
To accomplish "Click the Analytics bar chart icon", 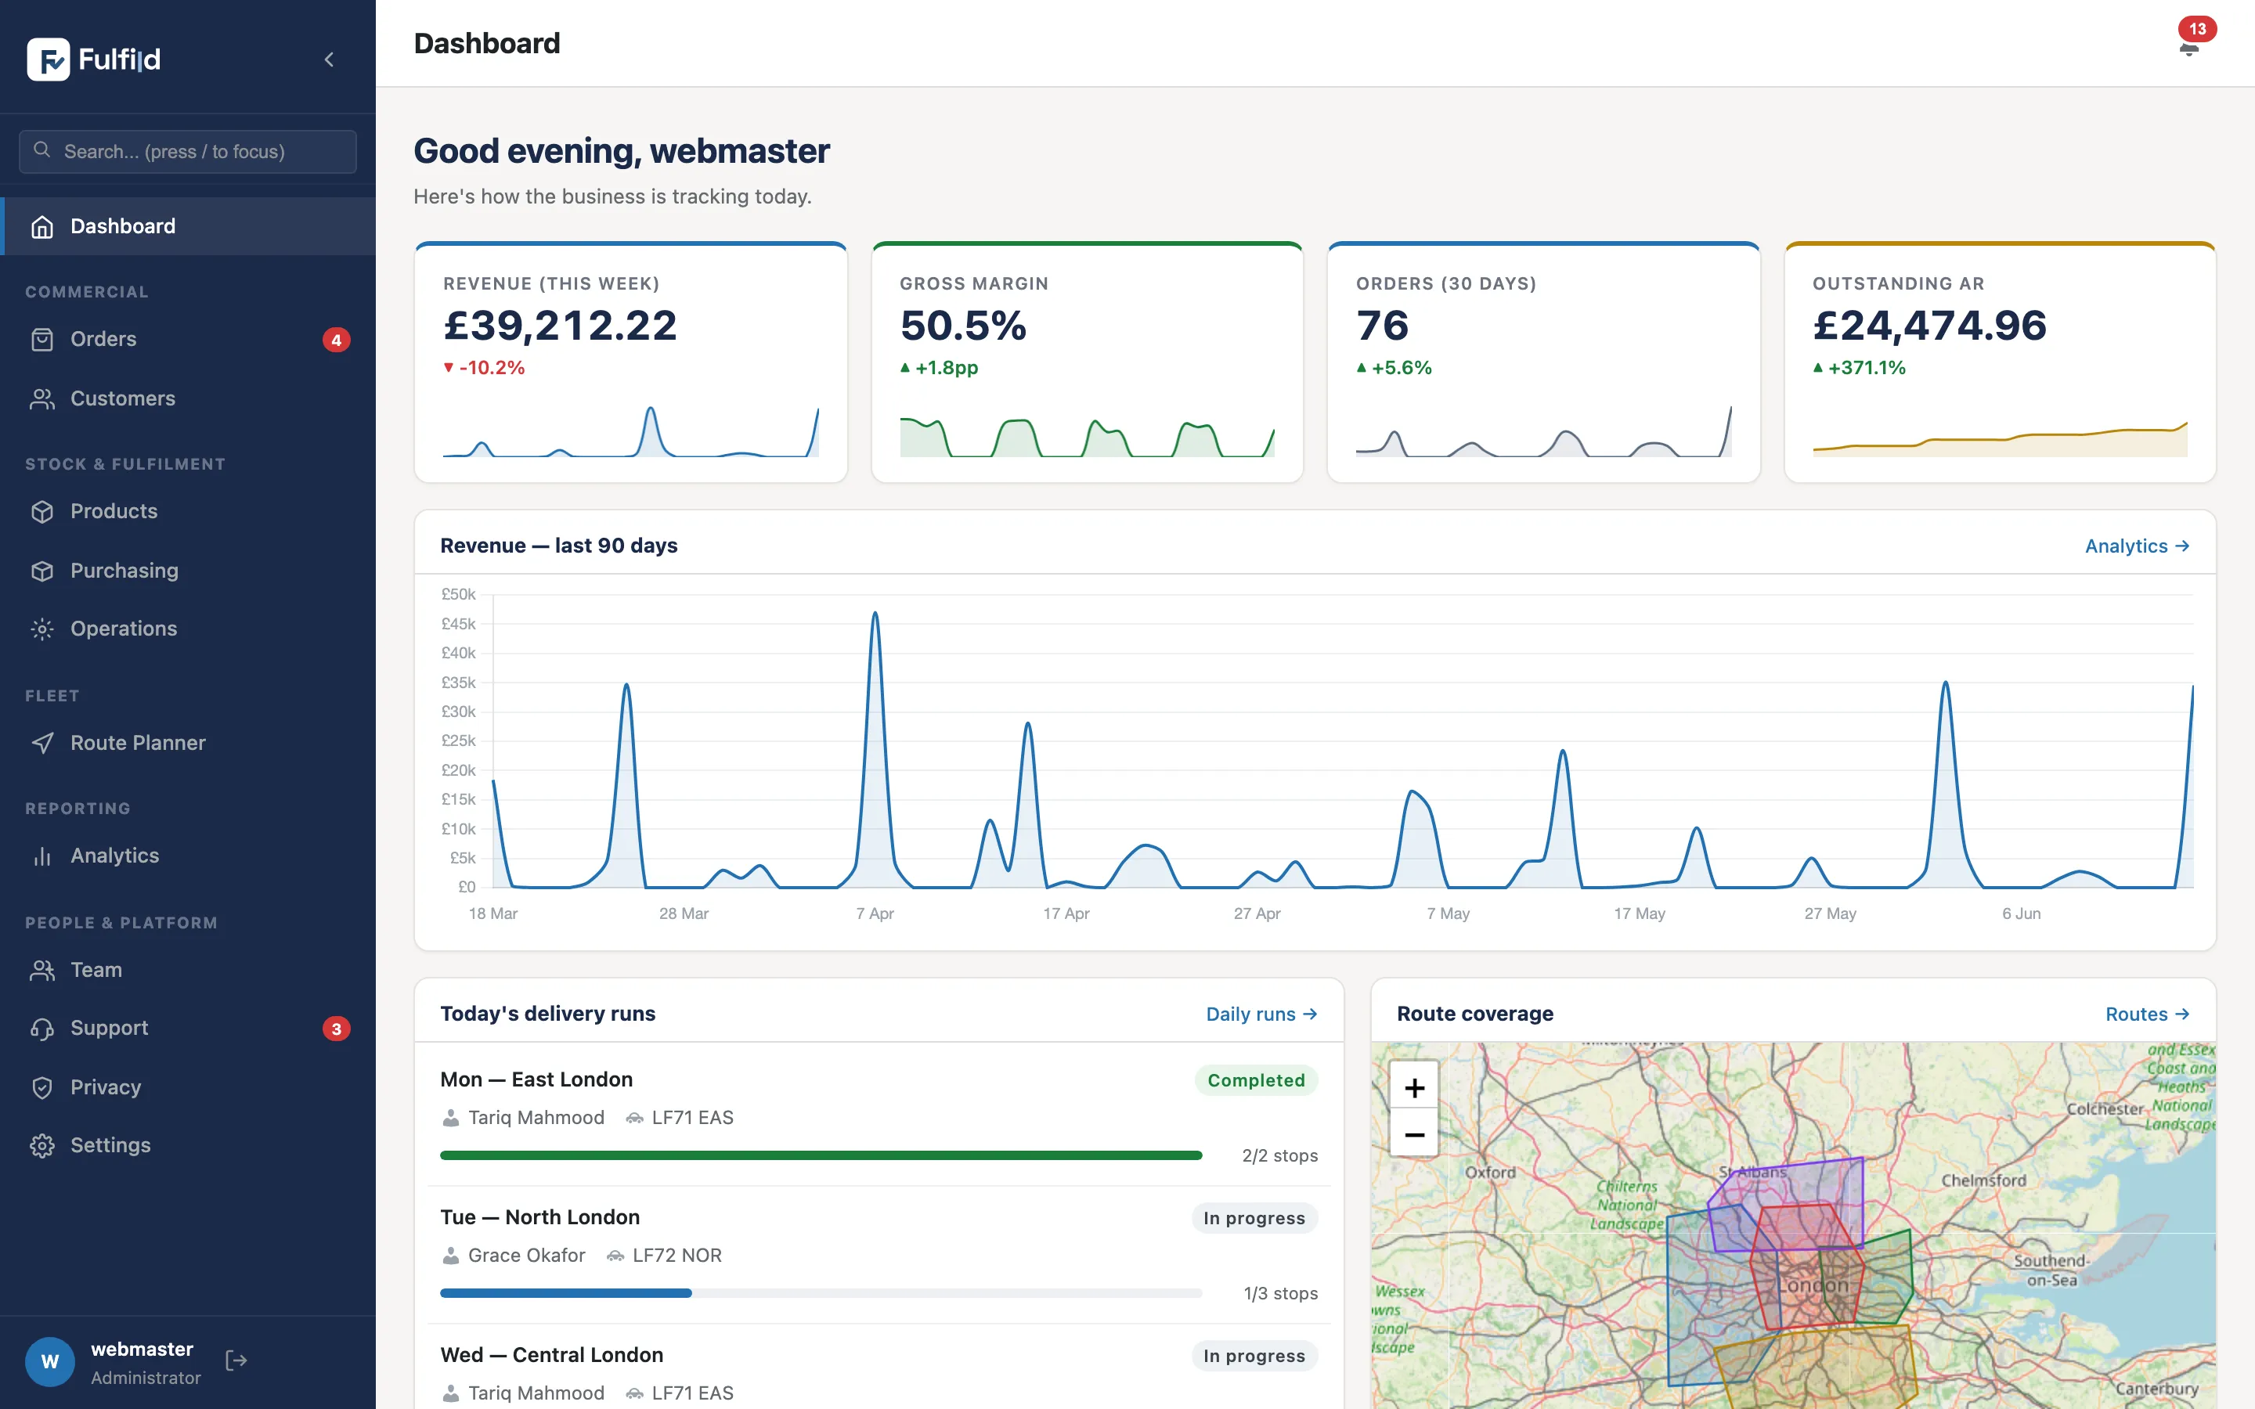I will pyautogui.click(x=42, y=856).
